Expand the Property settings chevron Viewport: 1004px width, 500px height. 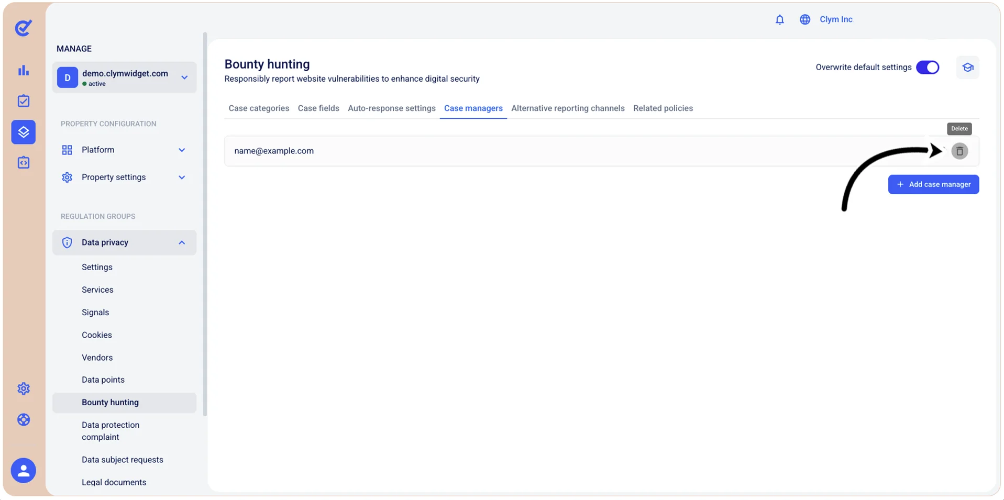point(182,177)
